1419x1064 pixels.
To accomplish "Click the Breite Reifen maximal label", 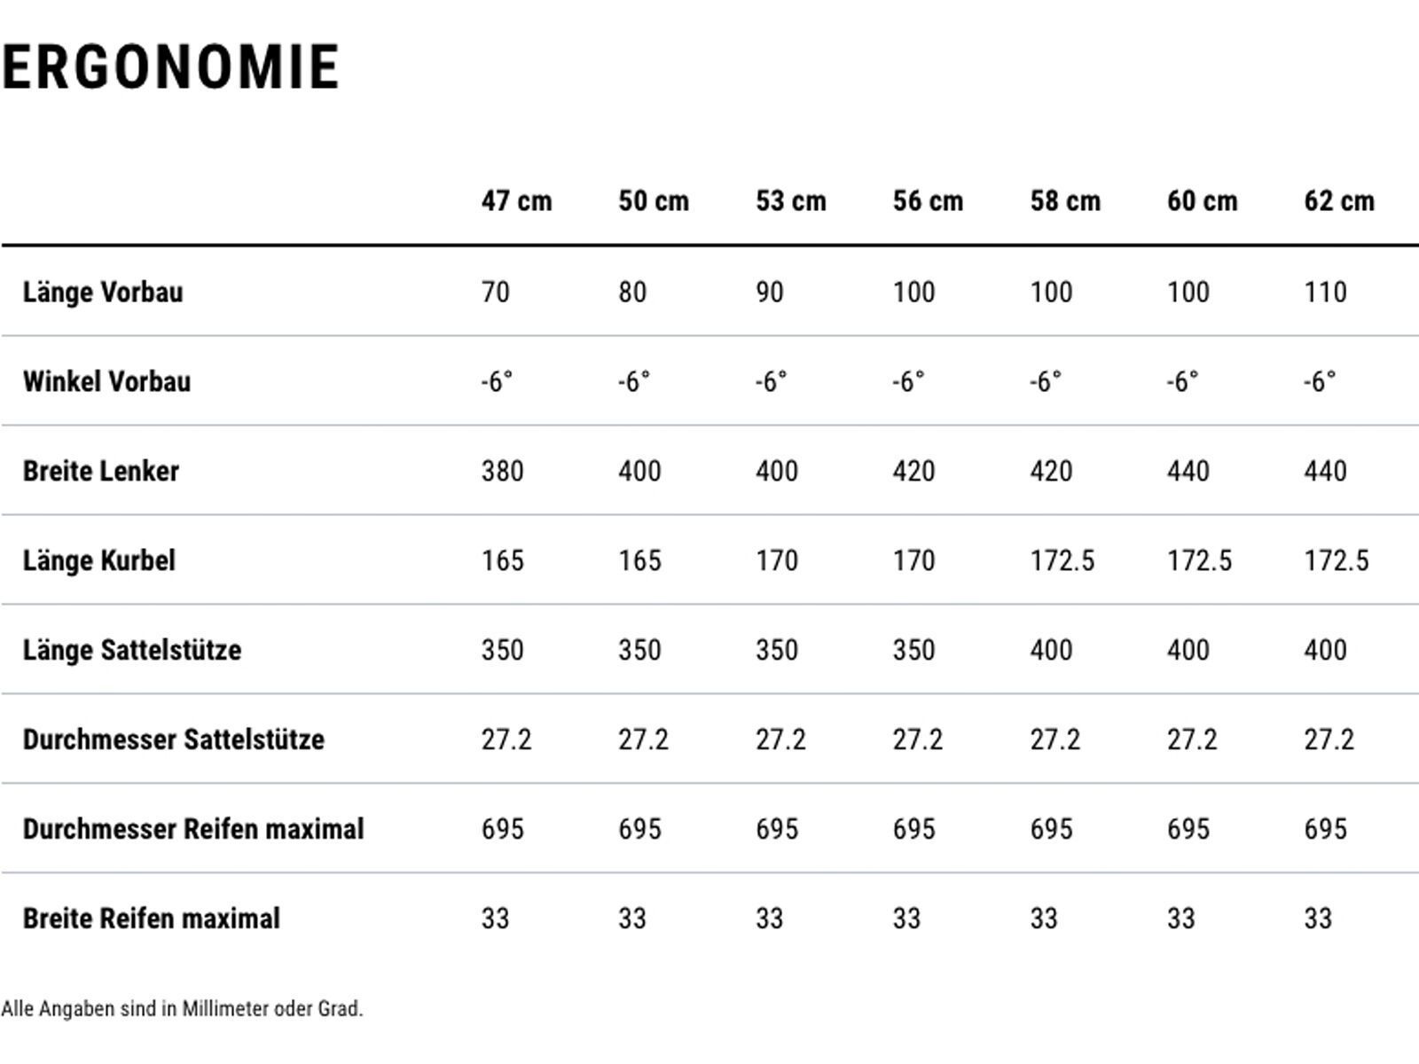I will coord(152,919).
